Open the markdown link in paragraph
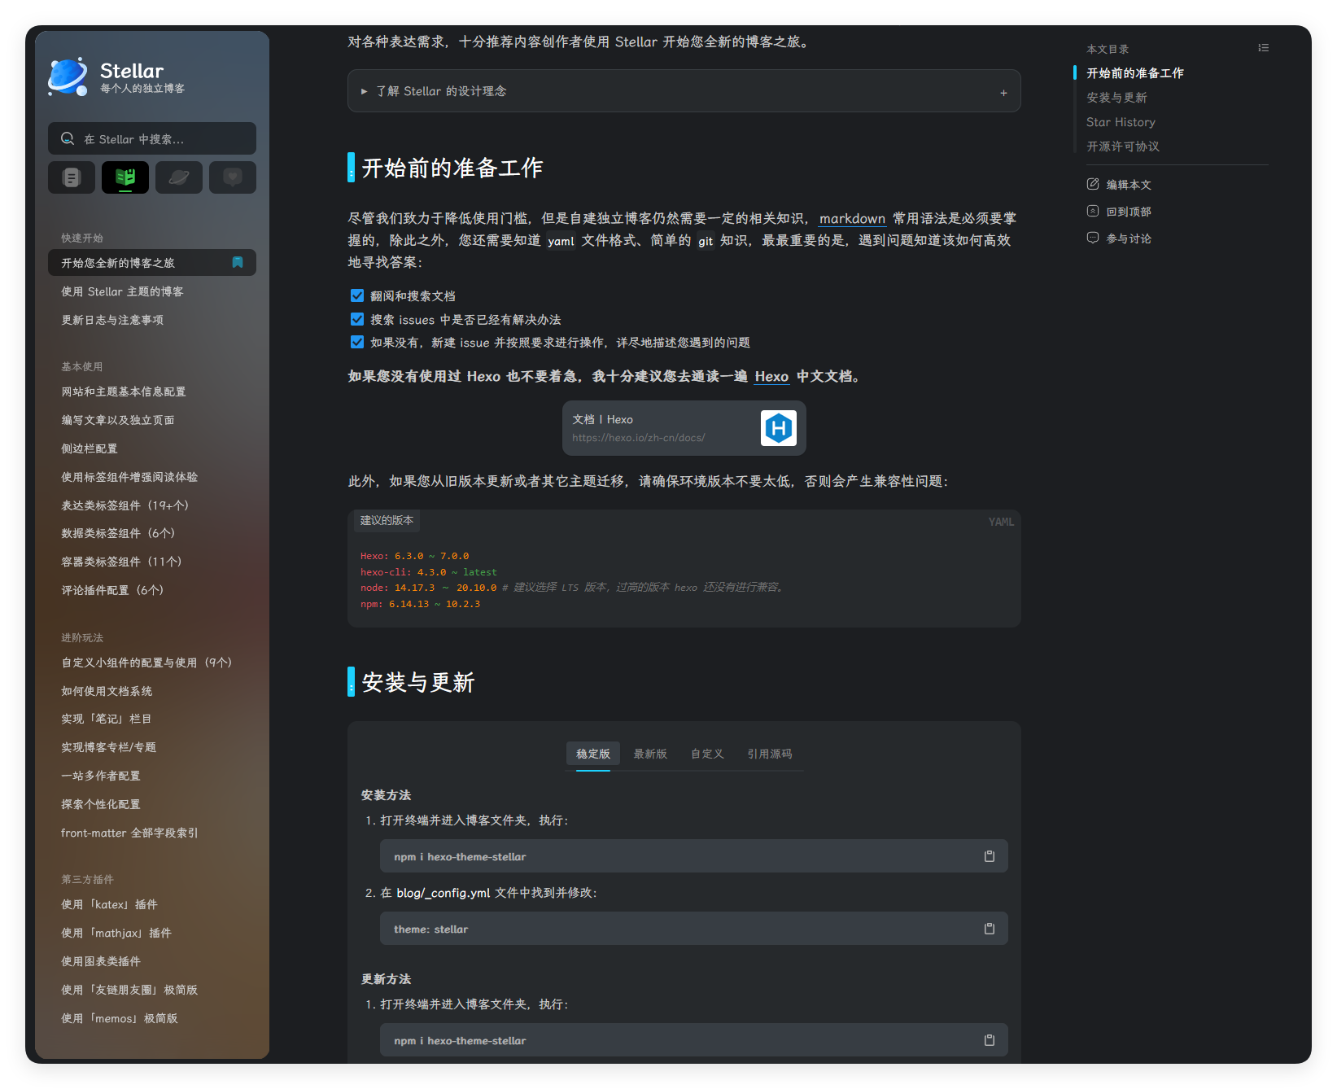Image resolution: width=1337 pixels, height=1089 pixels. 852,219
